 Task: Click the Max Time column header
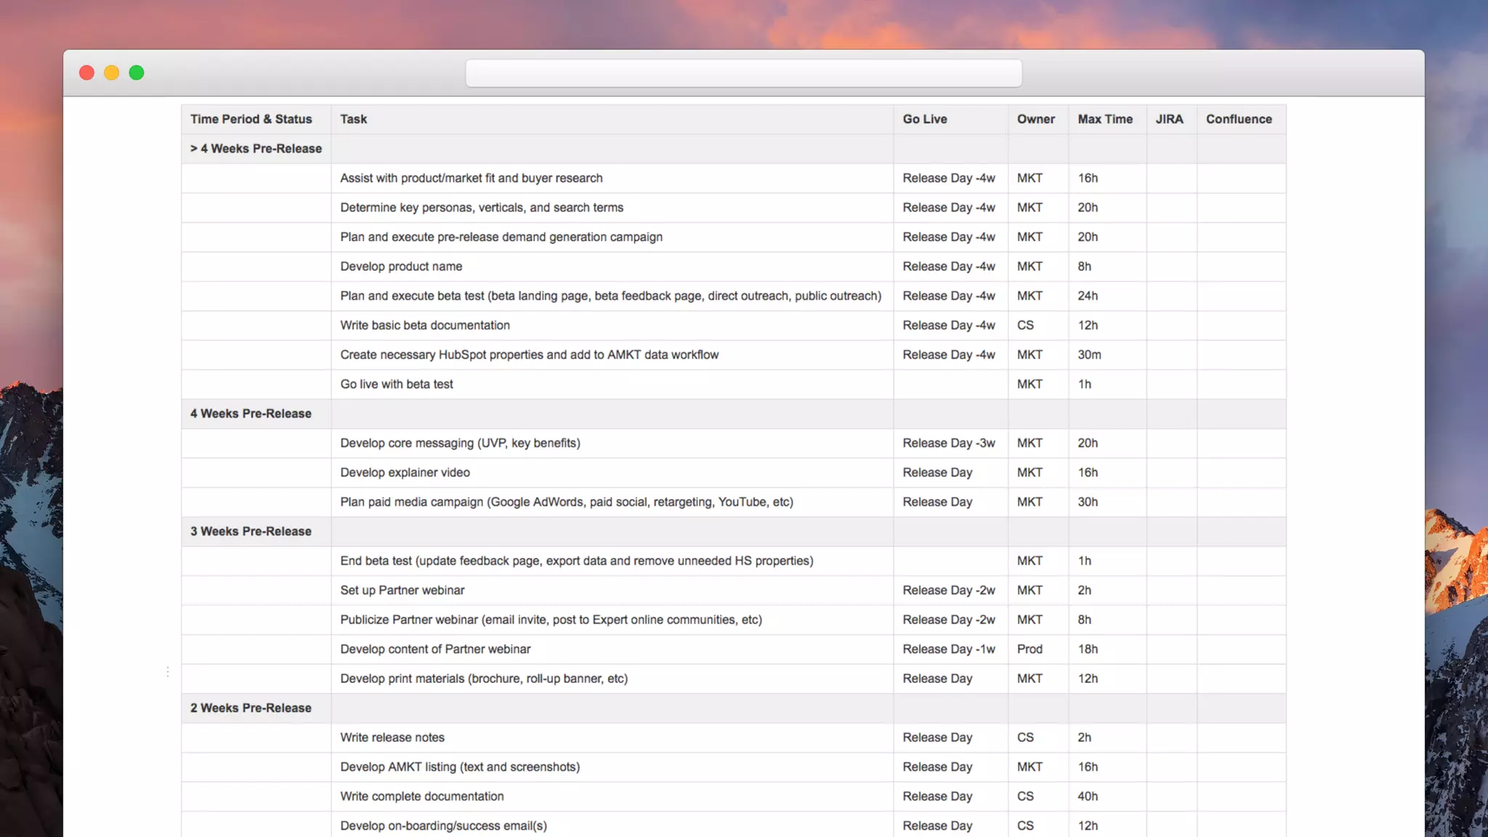[x=1105, y=119]
